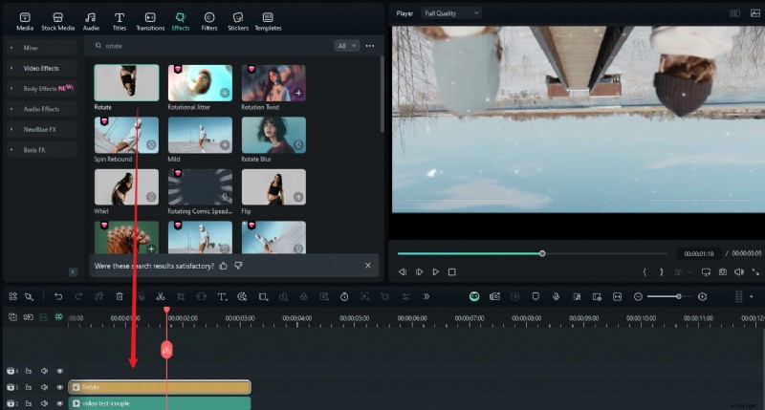
Task: Select the Rotating Comic Speed effect thumbnail
Action: pos(200,187)
